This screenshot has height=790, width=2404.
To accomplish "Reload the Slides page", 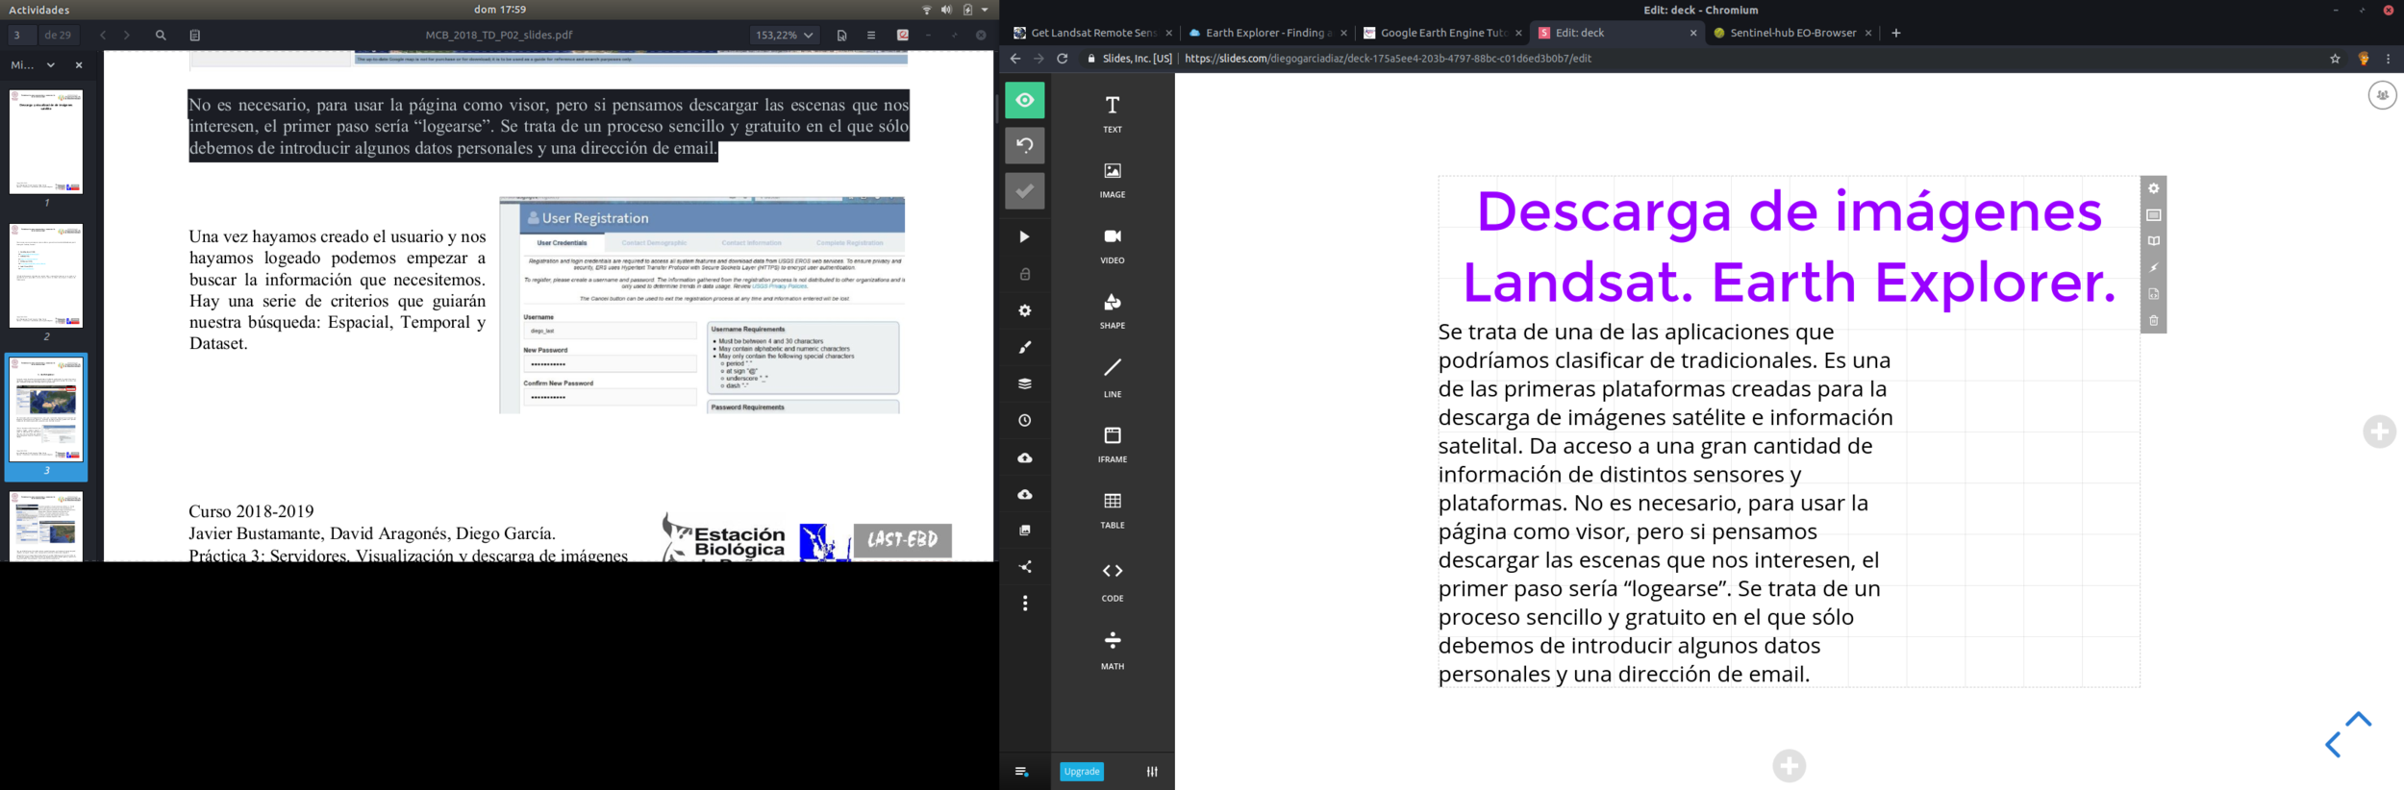I will 1062,59.
